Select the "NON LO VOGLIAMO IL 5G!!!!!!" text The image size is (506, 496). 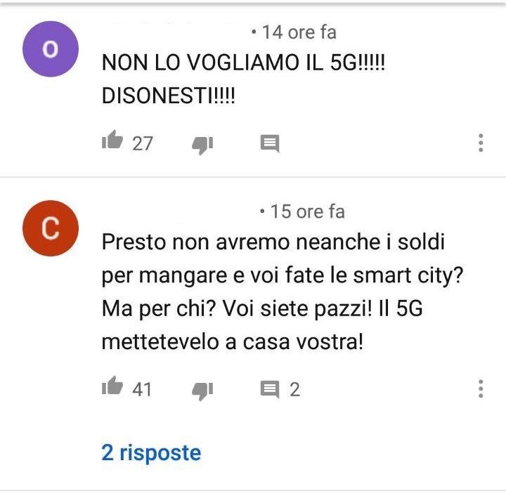click(x=243, y=63)
